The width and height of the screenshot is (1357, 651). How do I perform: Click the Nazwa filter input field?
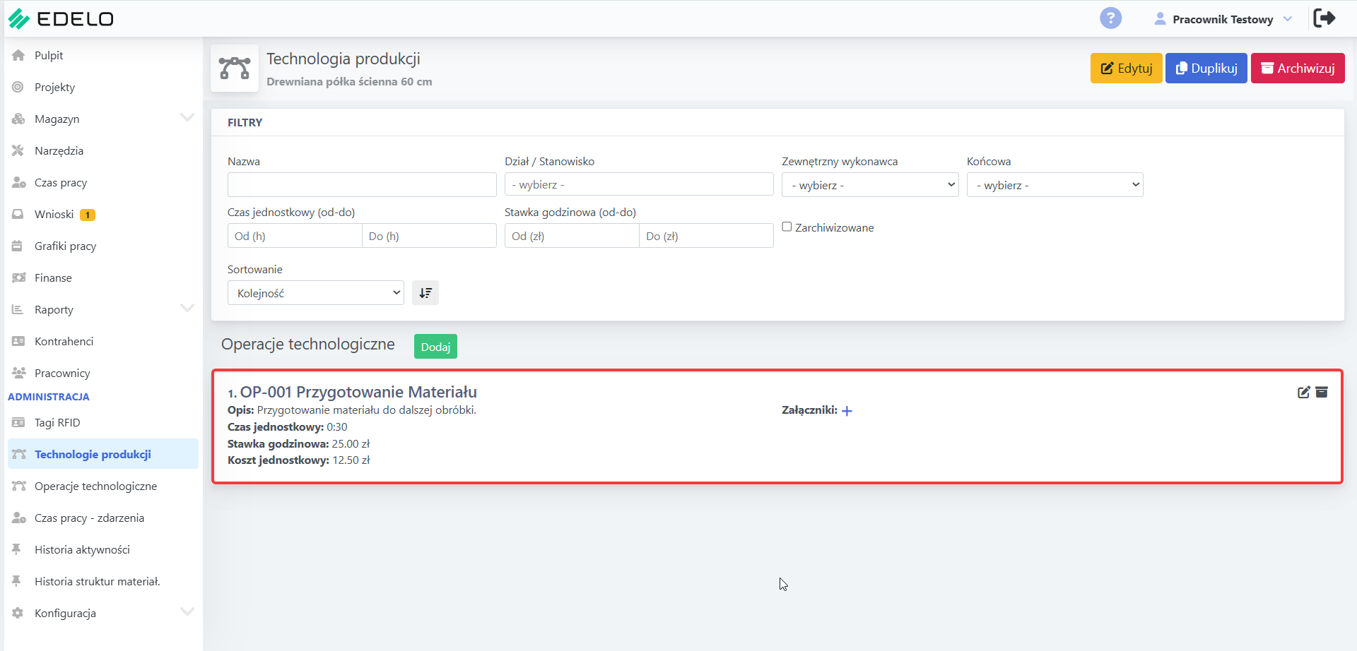(x=362, y=185)
